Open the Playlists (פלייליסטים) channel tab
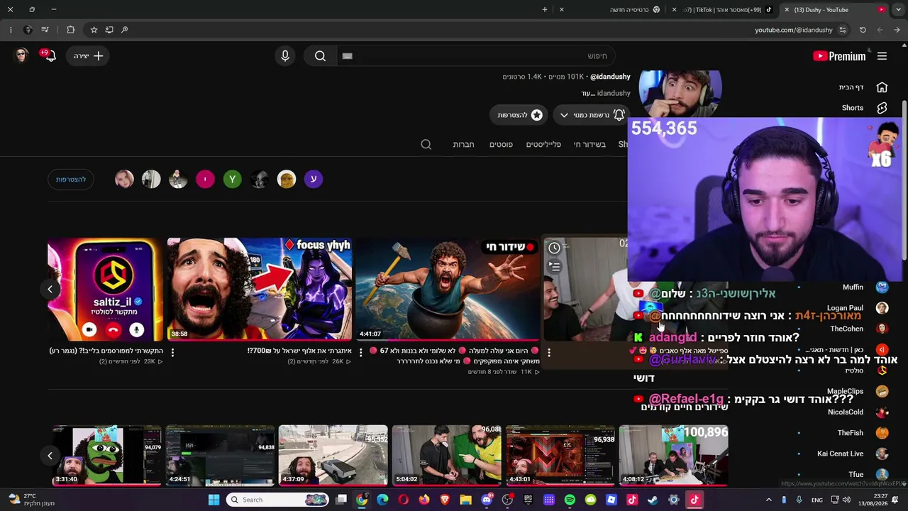The image size is (908, 511). point(543,145)
